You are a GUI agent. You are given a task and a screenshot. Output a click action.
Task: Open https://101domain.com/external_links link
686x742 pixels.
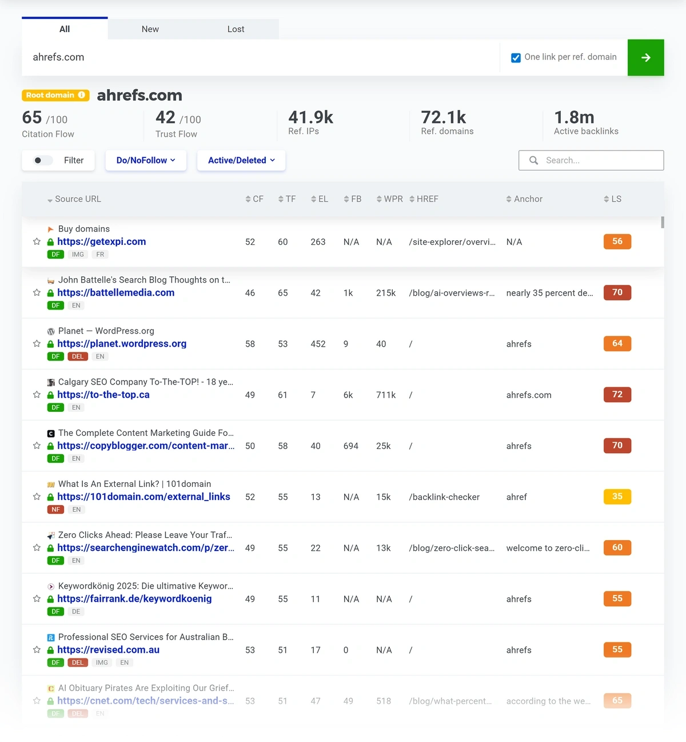pos(143,497)
